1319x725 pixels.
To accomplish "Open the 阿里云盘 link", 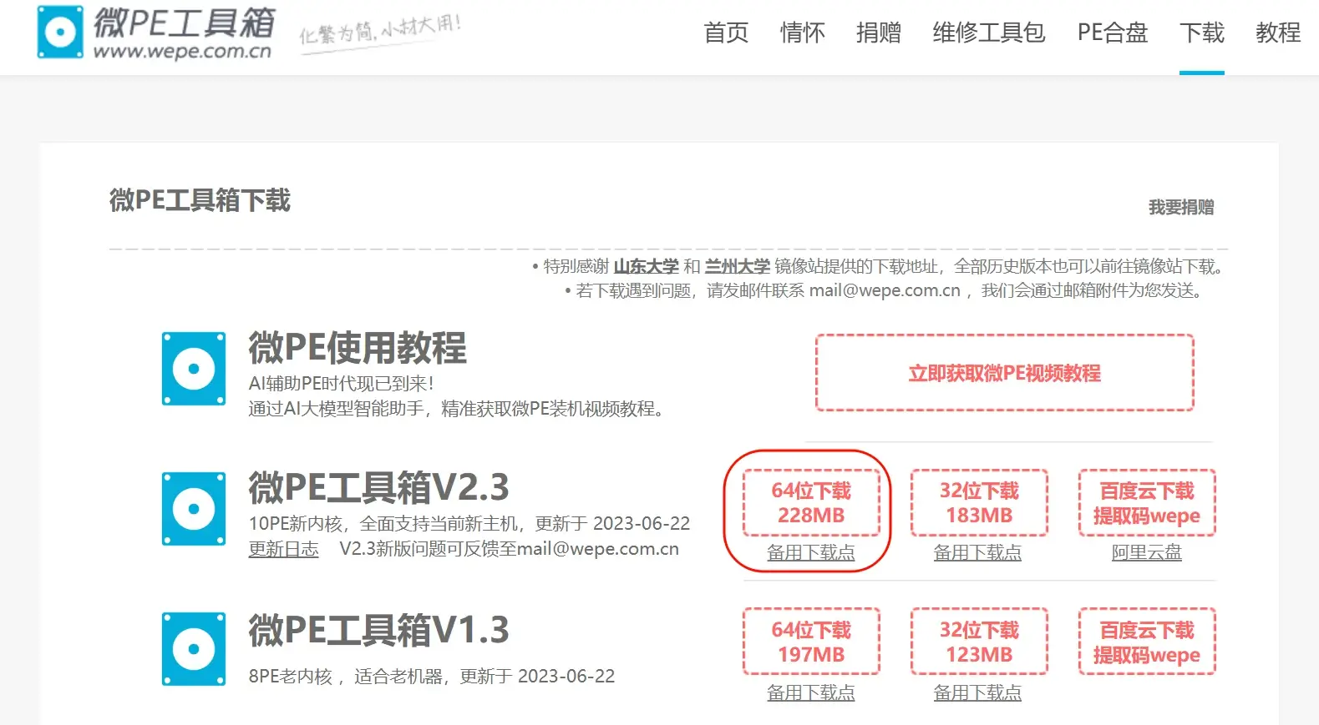I will 1147,552.
